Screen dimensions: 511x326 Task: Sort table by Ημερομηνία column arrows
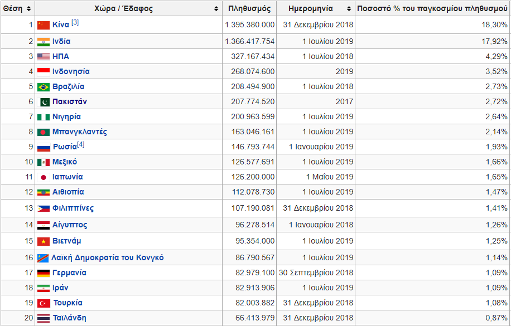click(x=349, y=9)
